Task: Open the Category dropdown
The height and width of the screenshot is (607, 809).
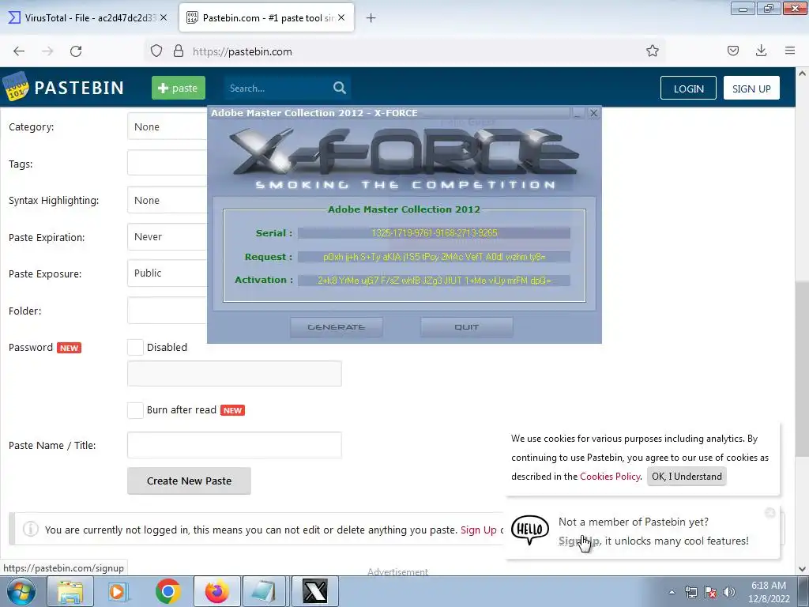Action: (x=167, y=126)
